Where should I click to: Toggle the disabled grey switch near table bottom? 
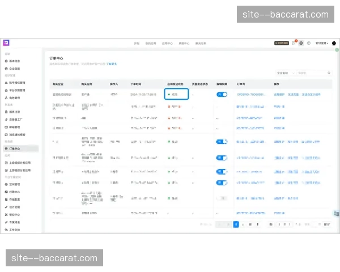coord(222,198)
